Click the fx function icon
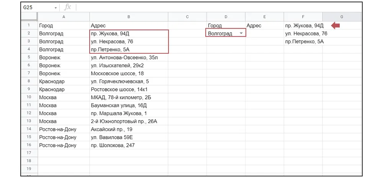 pos(68,7)
